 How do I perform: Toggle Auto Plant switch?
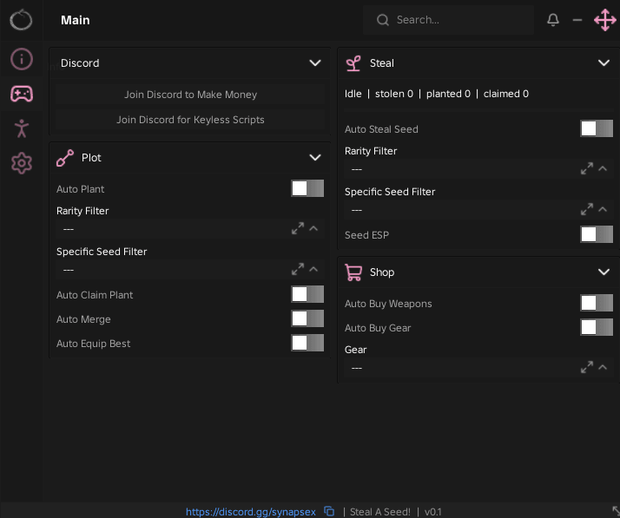pos(307,188)
